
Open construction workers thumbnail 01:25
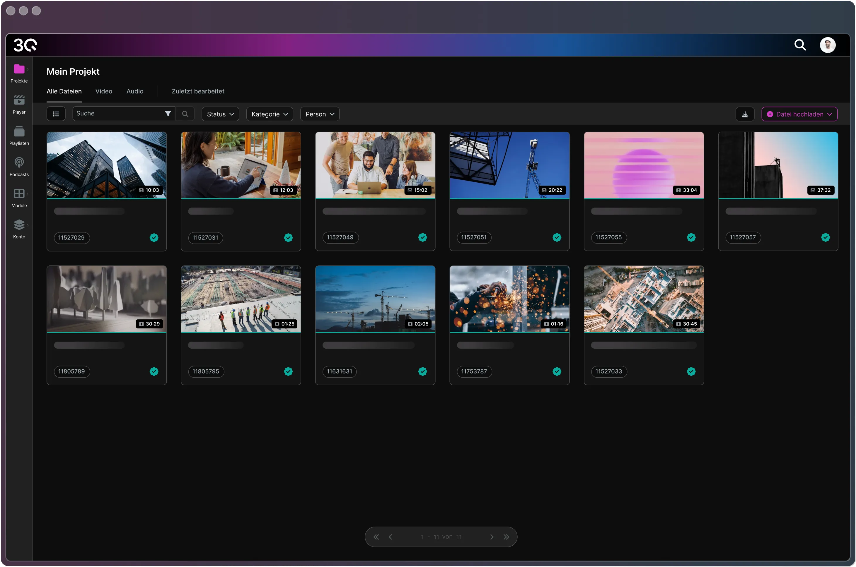[241, 299]
